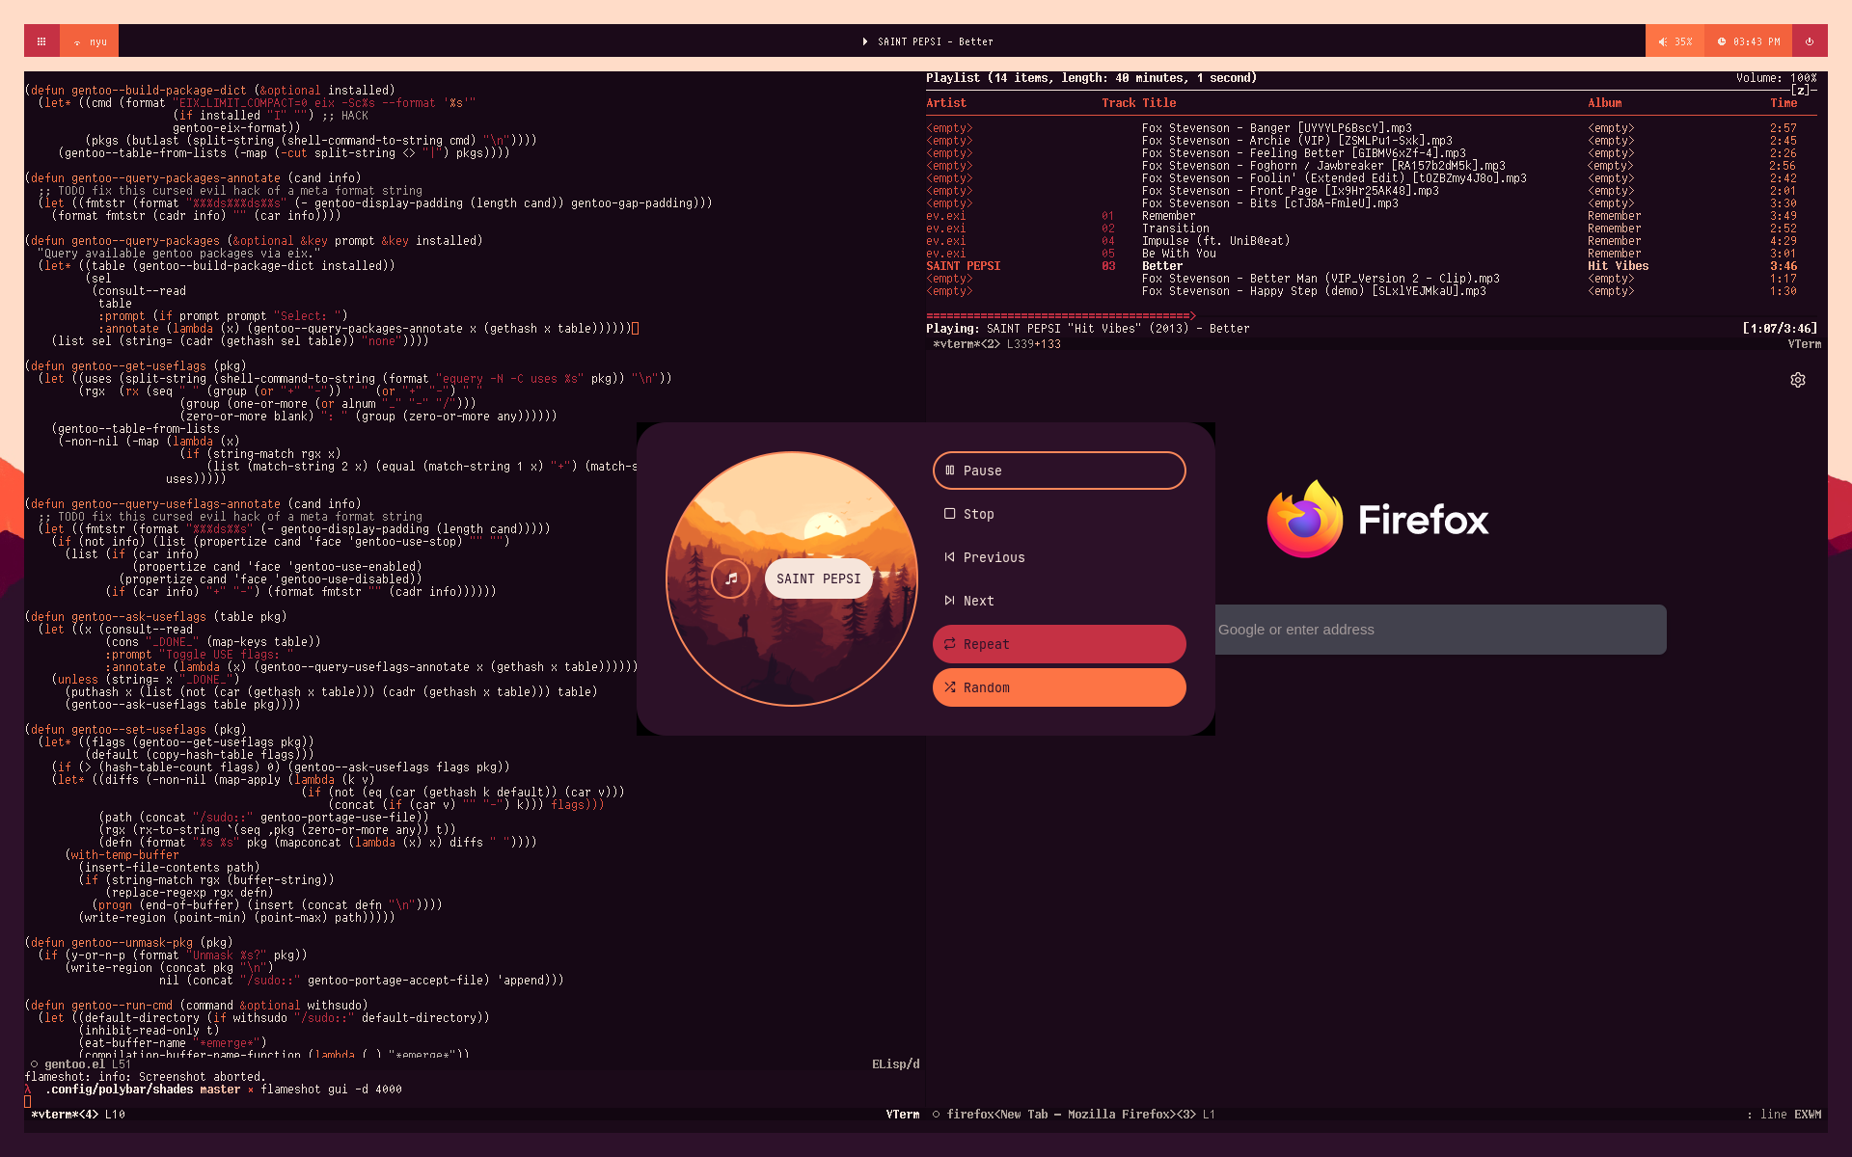Select the ev.exi track Remember

click(1372, 216)
